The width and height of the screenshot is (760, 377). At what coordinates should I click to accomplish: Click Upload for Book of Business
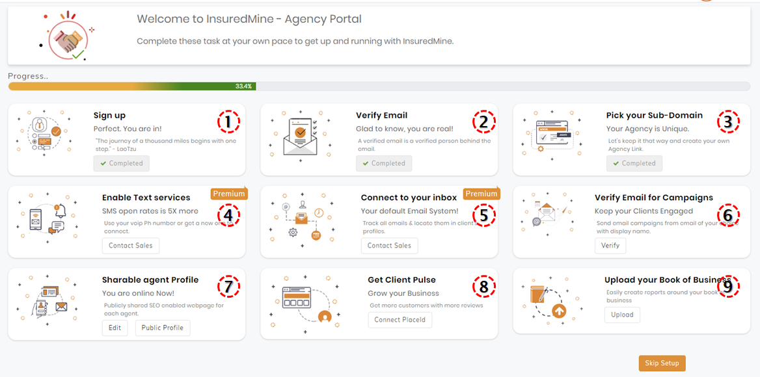point(622,315)
